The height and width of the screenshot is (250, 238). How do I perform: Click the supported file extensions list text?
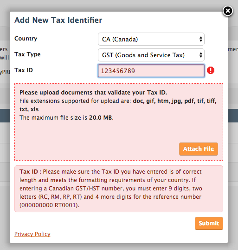[x=118, y=105]
